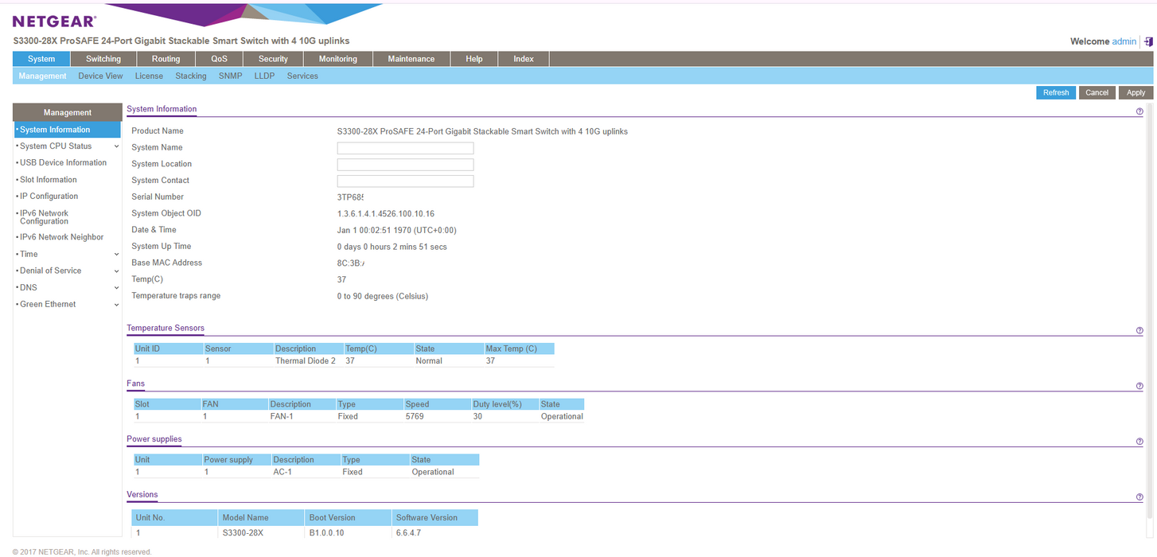Click the Apply button
The height and width of the screenshot is (557, 1157).
click(x=1136, y=93)
